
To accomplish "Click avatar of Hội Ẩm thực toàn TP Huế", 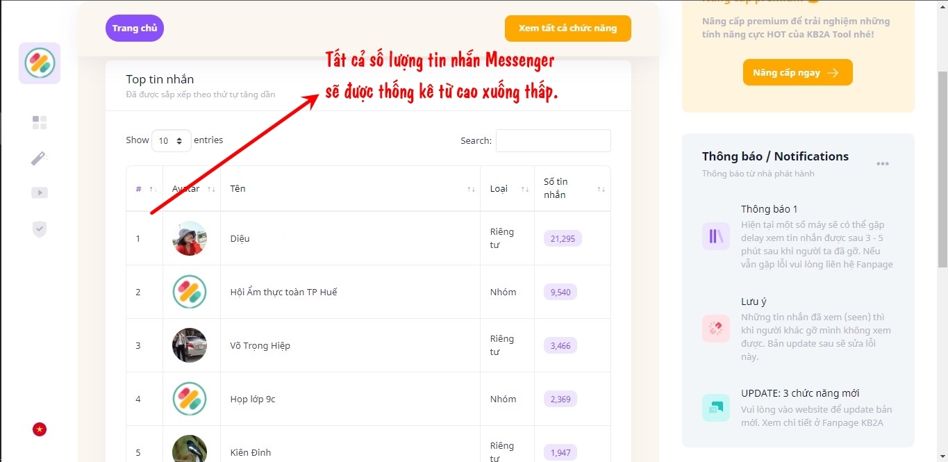I will tap(190, 292).
